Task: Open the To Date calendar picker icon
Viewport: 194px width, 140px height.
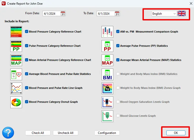Action: (117, 14)
